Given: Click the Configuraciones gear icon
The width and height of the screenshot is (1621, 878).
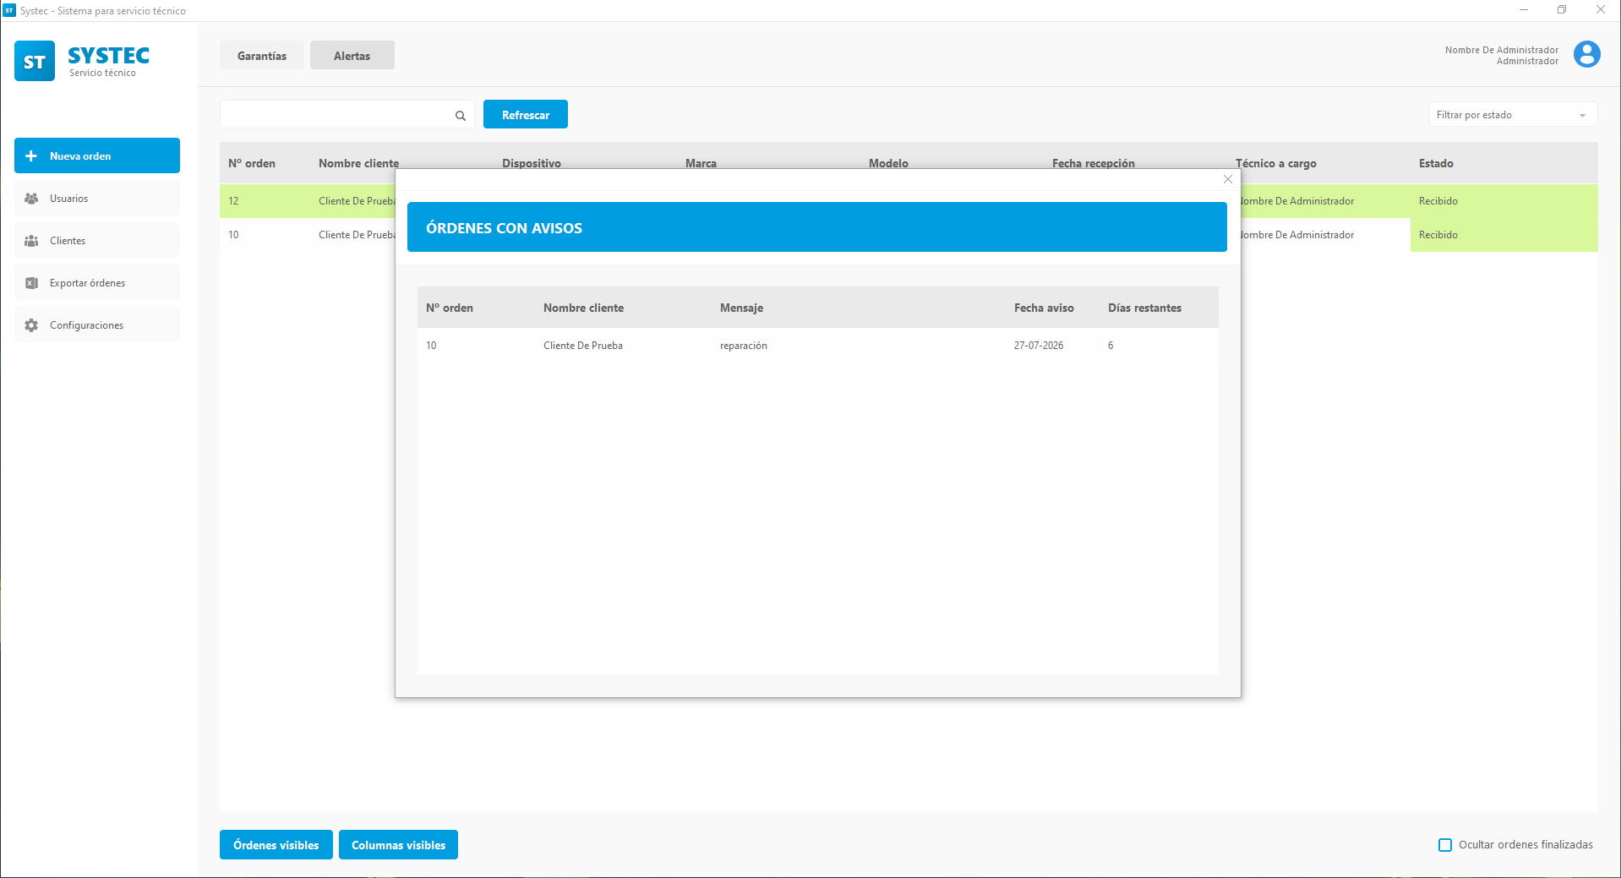Looking at the screenshot, I should point(31,325).
